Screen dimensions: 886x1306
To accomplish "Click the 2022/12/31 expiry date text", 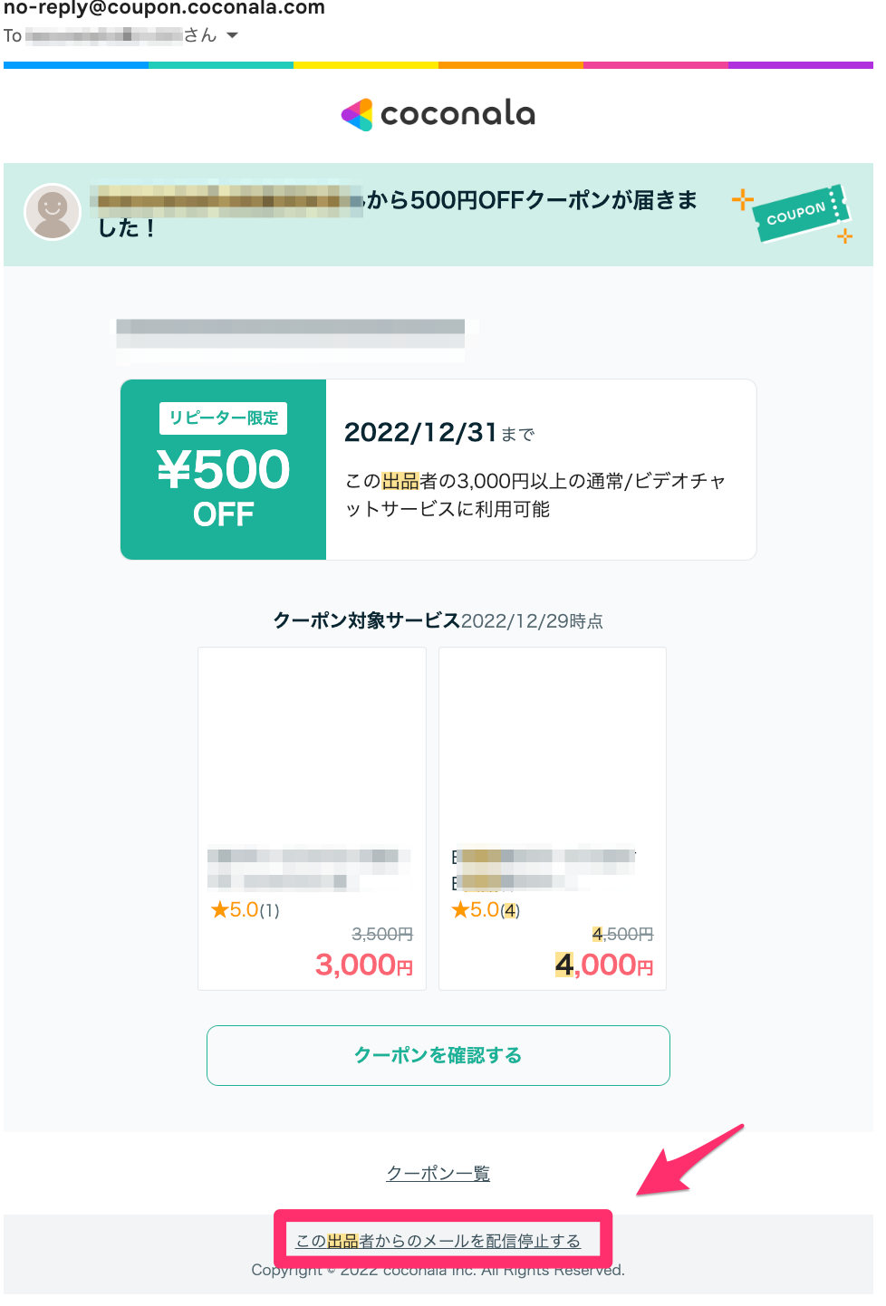I will [x=420, y=432].
